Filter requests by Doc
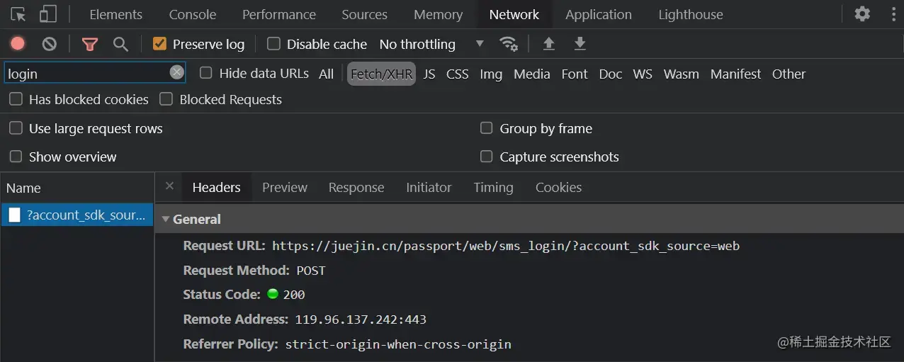 [x=611, y=74]
